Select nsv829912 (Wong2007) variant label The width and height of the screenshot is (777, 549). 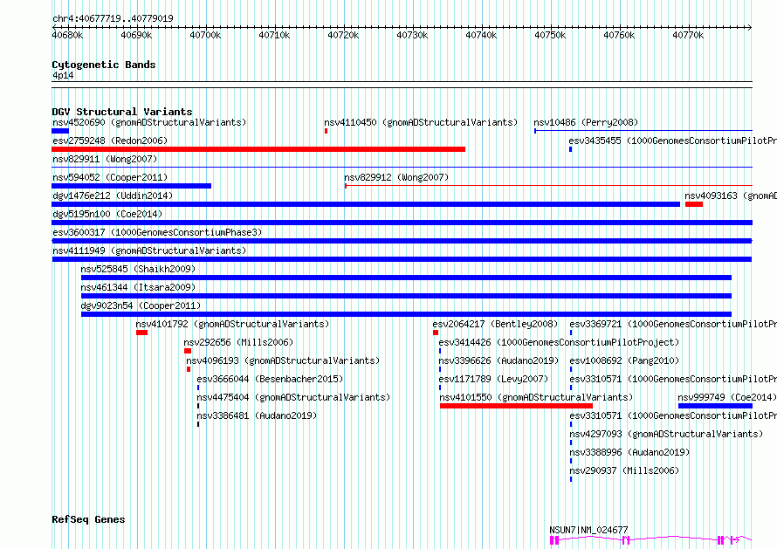coord(396,177)
